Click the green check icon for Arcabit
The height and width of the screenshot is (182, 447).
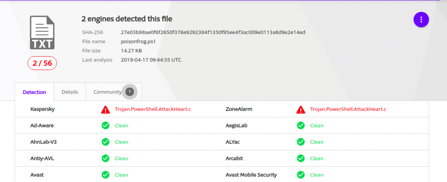click(301, 158)
